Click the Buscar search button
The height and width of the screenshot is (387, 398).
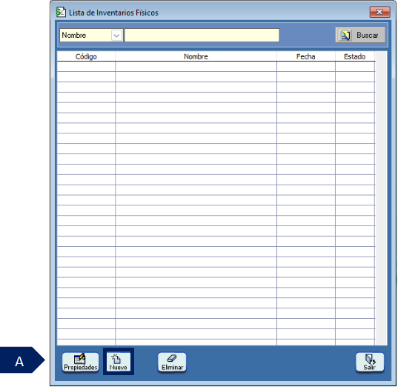click(360, 35)
